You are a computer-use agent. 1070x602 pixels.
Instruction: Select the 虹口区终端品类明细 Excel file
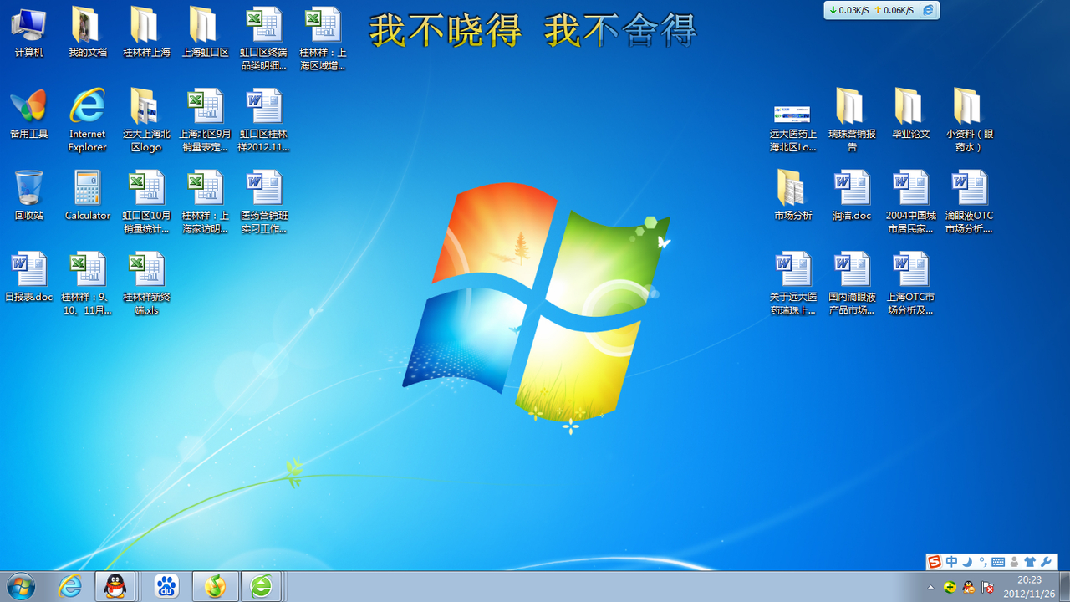(x=263, y=38)
